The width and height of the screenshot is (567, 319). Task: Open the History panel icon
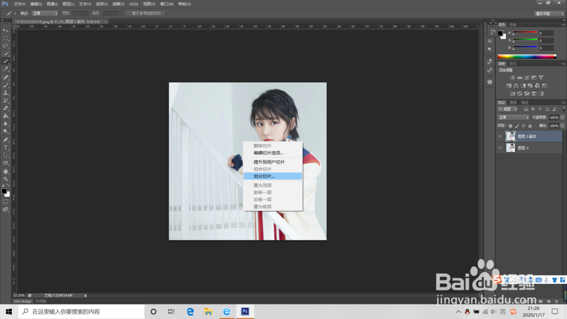492,32
